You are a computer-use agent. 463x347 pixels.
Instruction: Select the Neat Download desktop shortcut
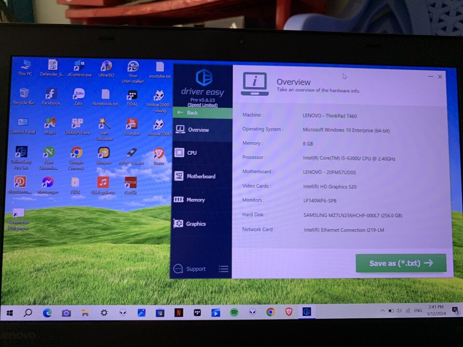(x=49, y=158)
